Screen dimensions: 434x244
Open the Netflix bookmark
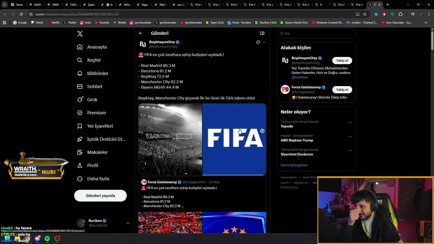[x=53, y=23]
